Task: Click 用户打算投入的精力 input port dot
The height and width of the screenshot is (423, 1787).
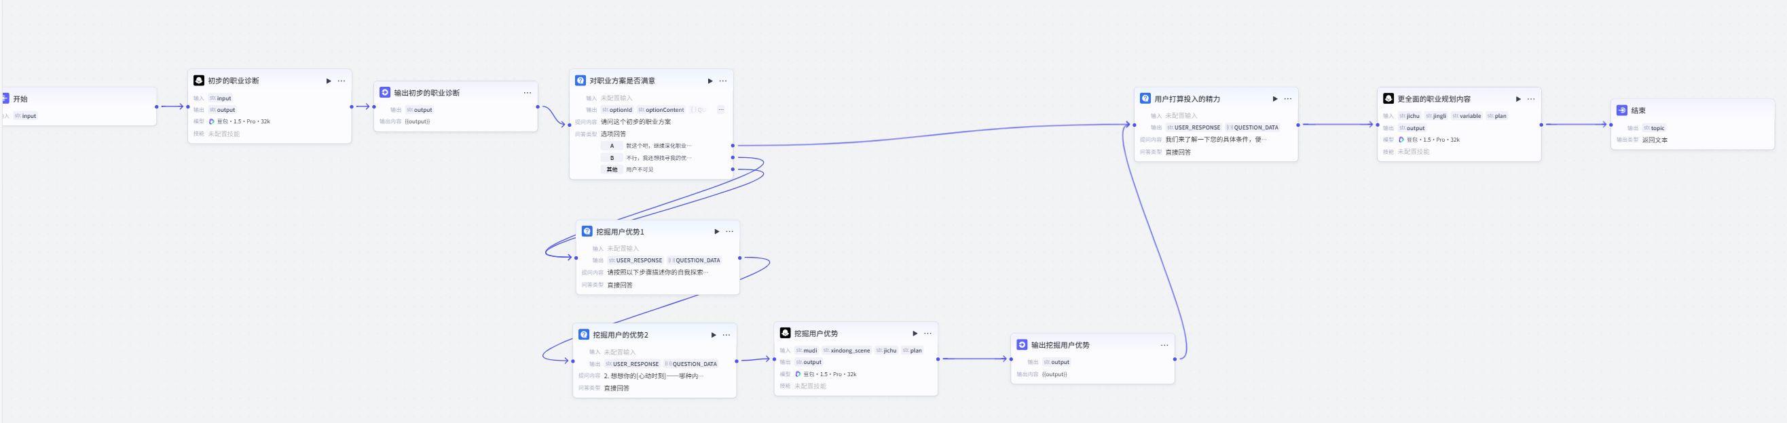Action: [x=1135, y=125]
